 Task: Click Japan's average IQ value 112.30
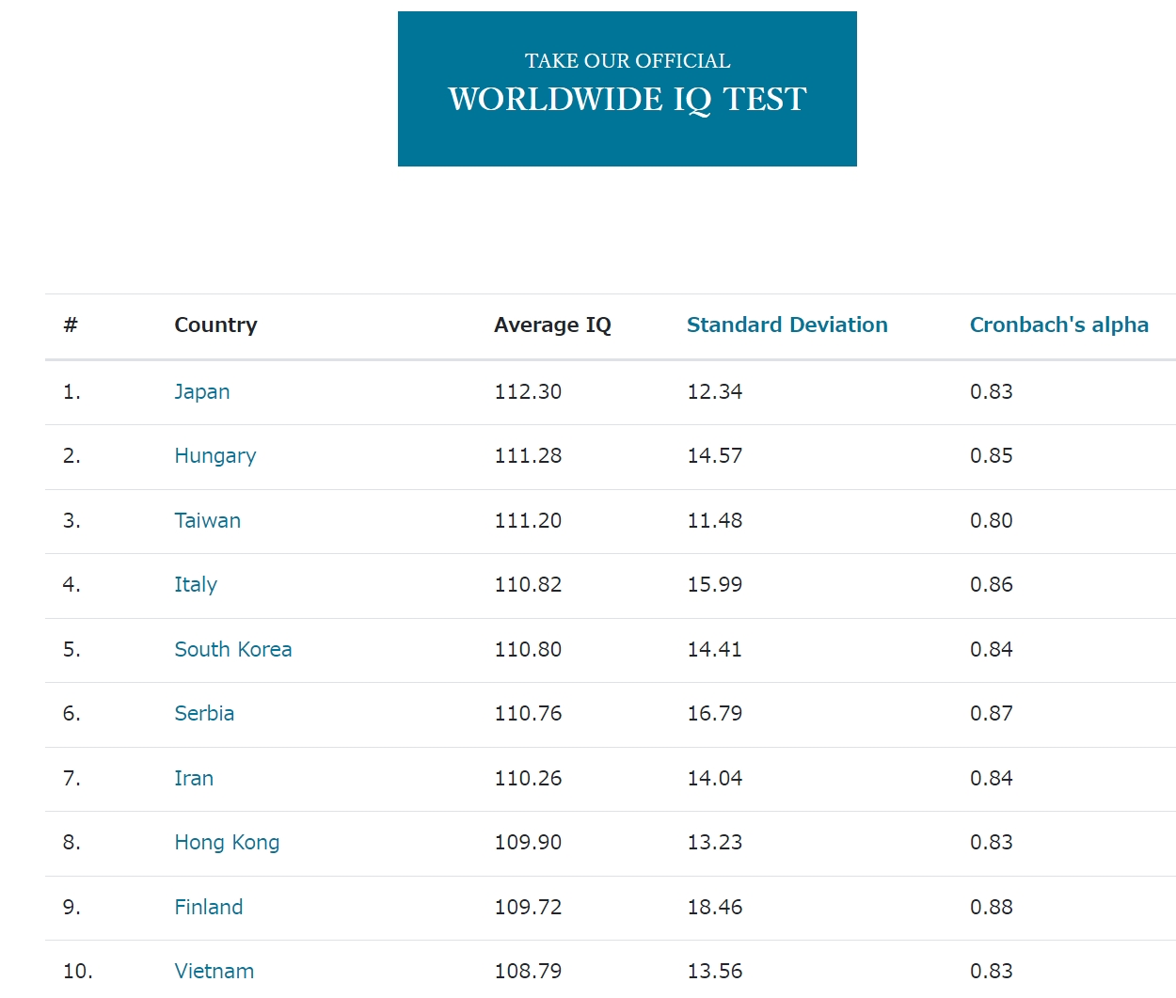[x=528, y=391]
